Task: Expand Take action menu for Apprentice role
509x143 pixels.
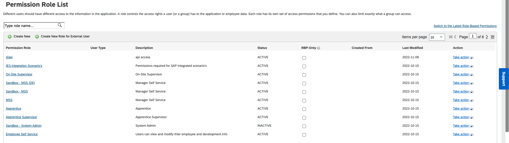Action: [x=471, y=109]
